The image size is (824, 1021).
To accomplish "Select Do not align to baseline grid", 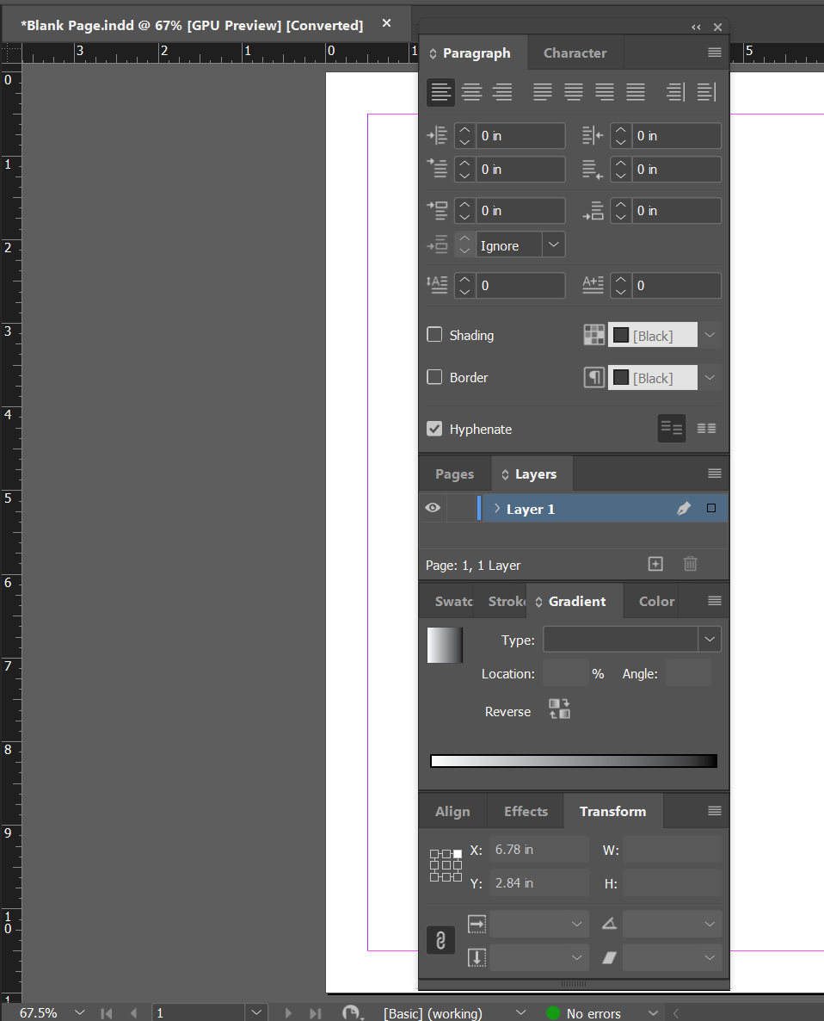I will (672, 429).
